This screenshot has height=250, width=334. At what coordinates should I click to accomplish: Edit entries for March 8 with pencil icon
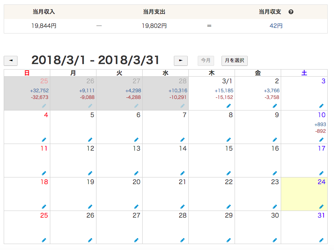click(229, 140)
